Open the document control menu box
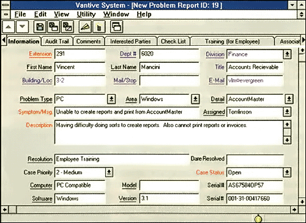The width and height of the screenshot is (306, 223). coord(6,15)
